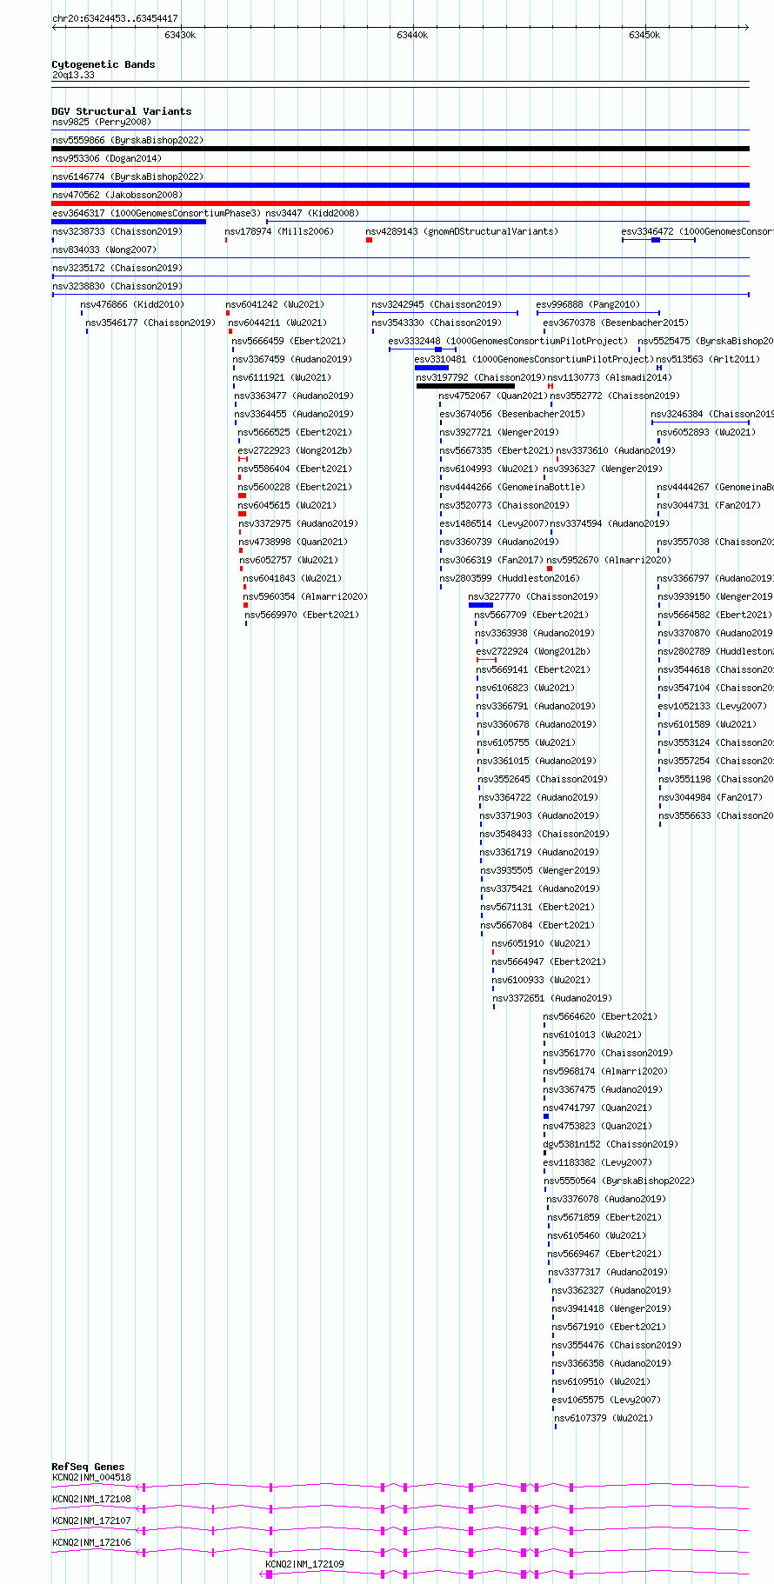Open gene transcript KCNQ2|NM_004518

point(91,1477)
